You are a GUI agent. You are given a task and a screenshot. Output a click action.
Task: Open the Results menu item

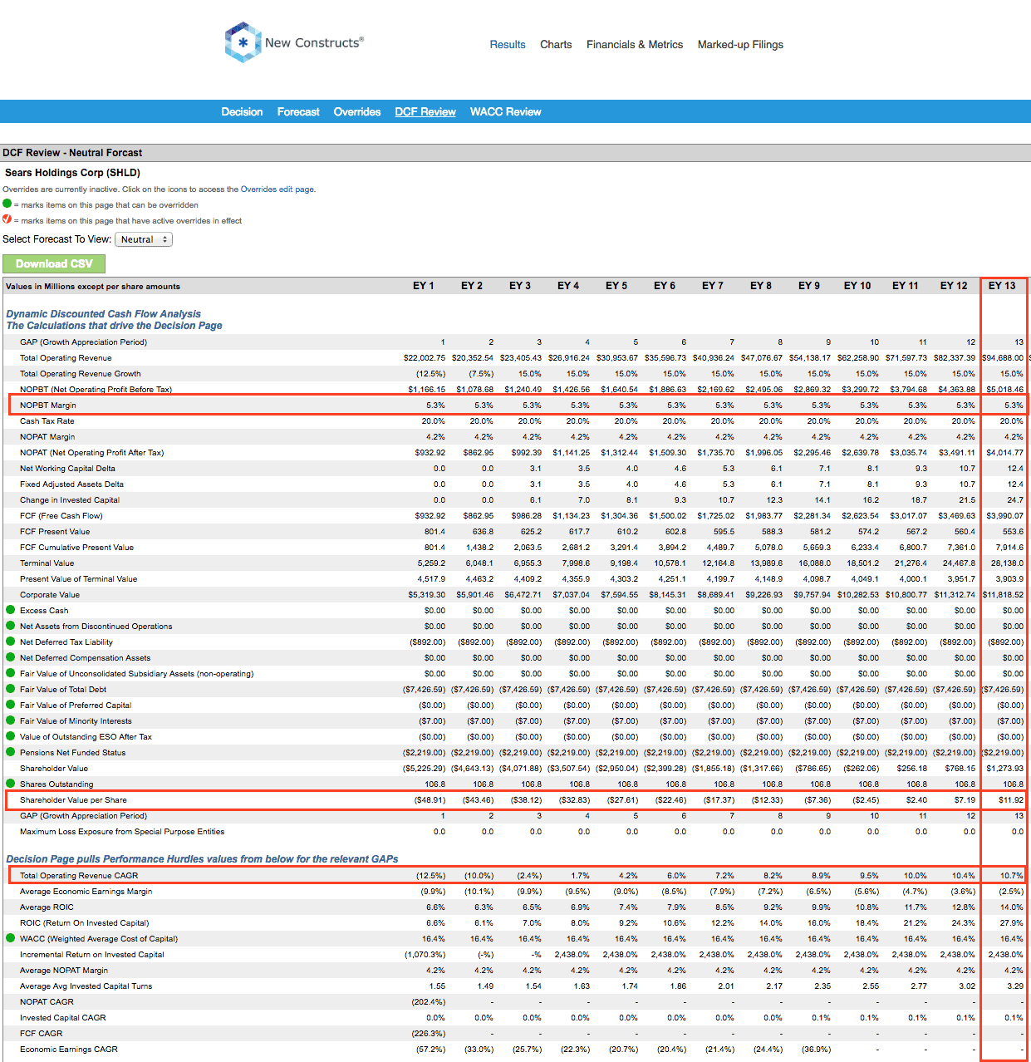tap(508, 45)
